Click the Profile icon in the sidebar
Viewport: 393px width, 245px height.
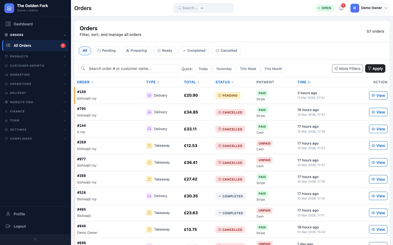(x=8, y=214)
